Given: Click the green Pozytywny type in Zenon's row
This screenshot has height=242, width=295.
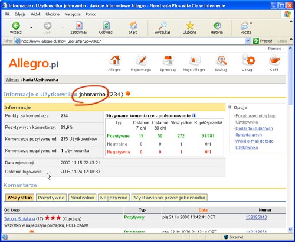Looking at the screenshot, I should click(x=134, y=217).
